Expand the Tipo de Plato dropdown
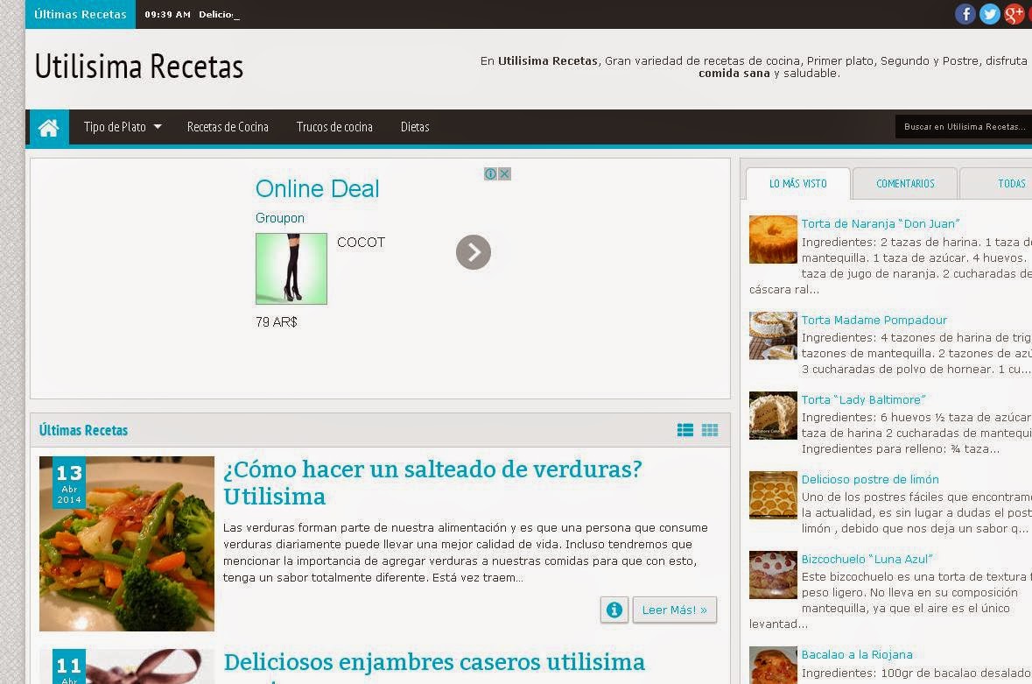 pos(123,127)
